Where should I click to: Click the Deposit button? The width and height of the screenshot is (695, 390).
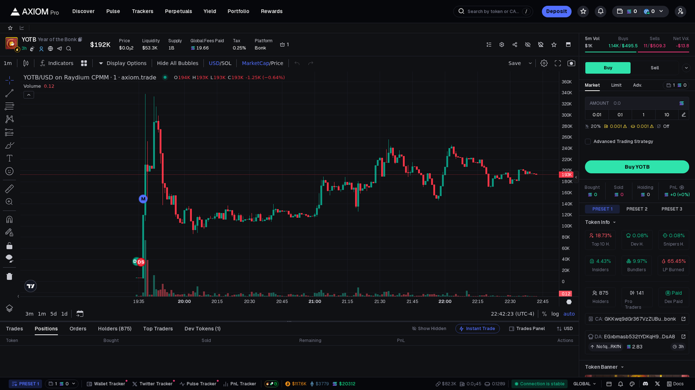(x=557, y=11)
